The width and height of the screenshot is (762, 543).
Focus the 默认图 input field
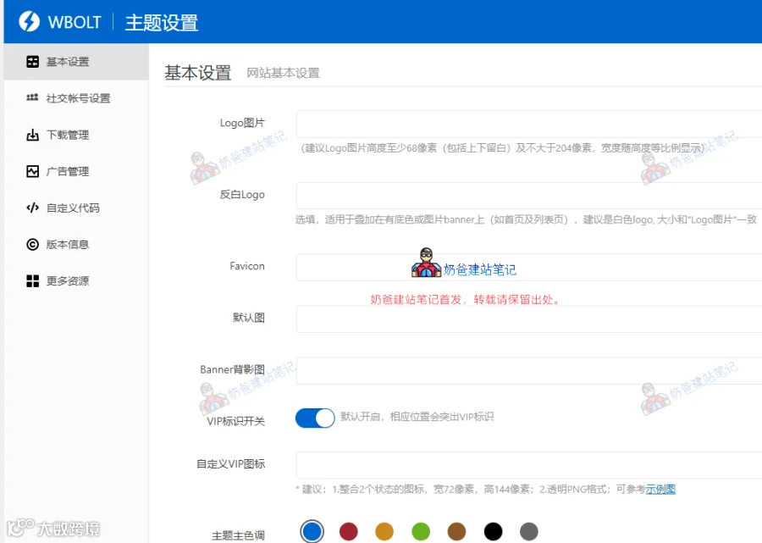click(x=528, y=319)
